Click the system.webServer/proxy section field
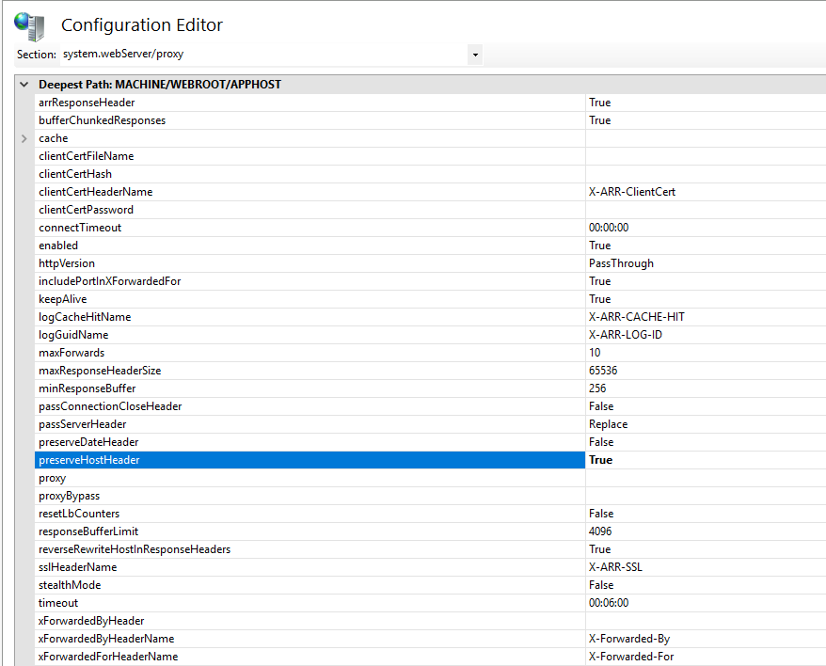Screen dimensions: 826x666 [x=263, y=55]
